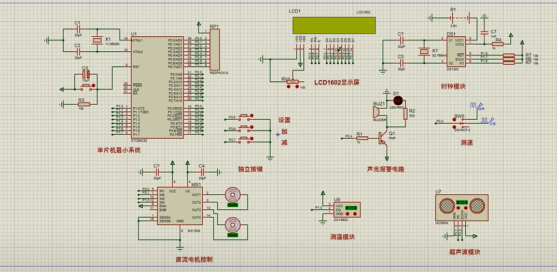Select the RP1 RESPACK-8 resistor pack
Viewport: 557px width, 272px height.
(x=215, y=50)
